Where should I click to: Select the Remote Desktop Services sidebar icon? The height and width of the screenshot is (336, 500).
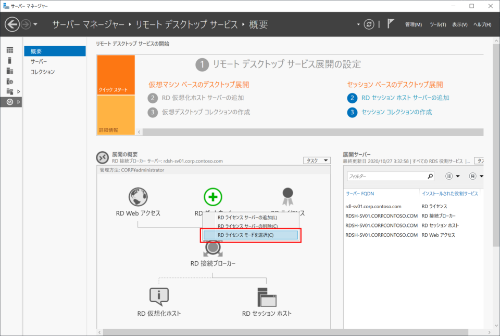(x=10, y=102)
